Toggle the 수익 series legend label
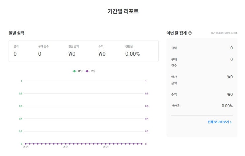This screenshot has width=245, height=156. pos(93,71)
